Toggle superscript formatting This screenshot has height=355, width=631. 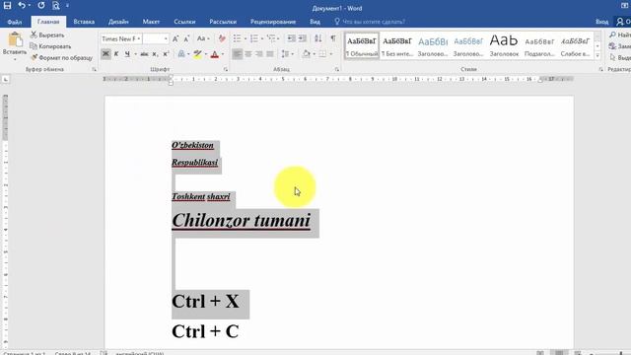[x=166, y=54]
